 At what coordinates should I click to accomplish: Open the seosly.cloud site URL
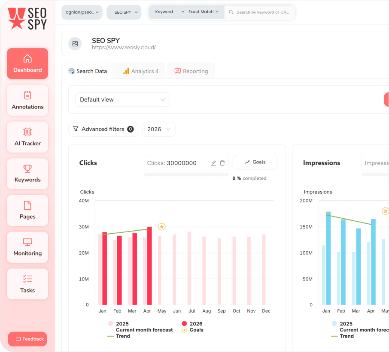(124, 48)
